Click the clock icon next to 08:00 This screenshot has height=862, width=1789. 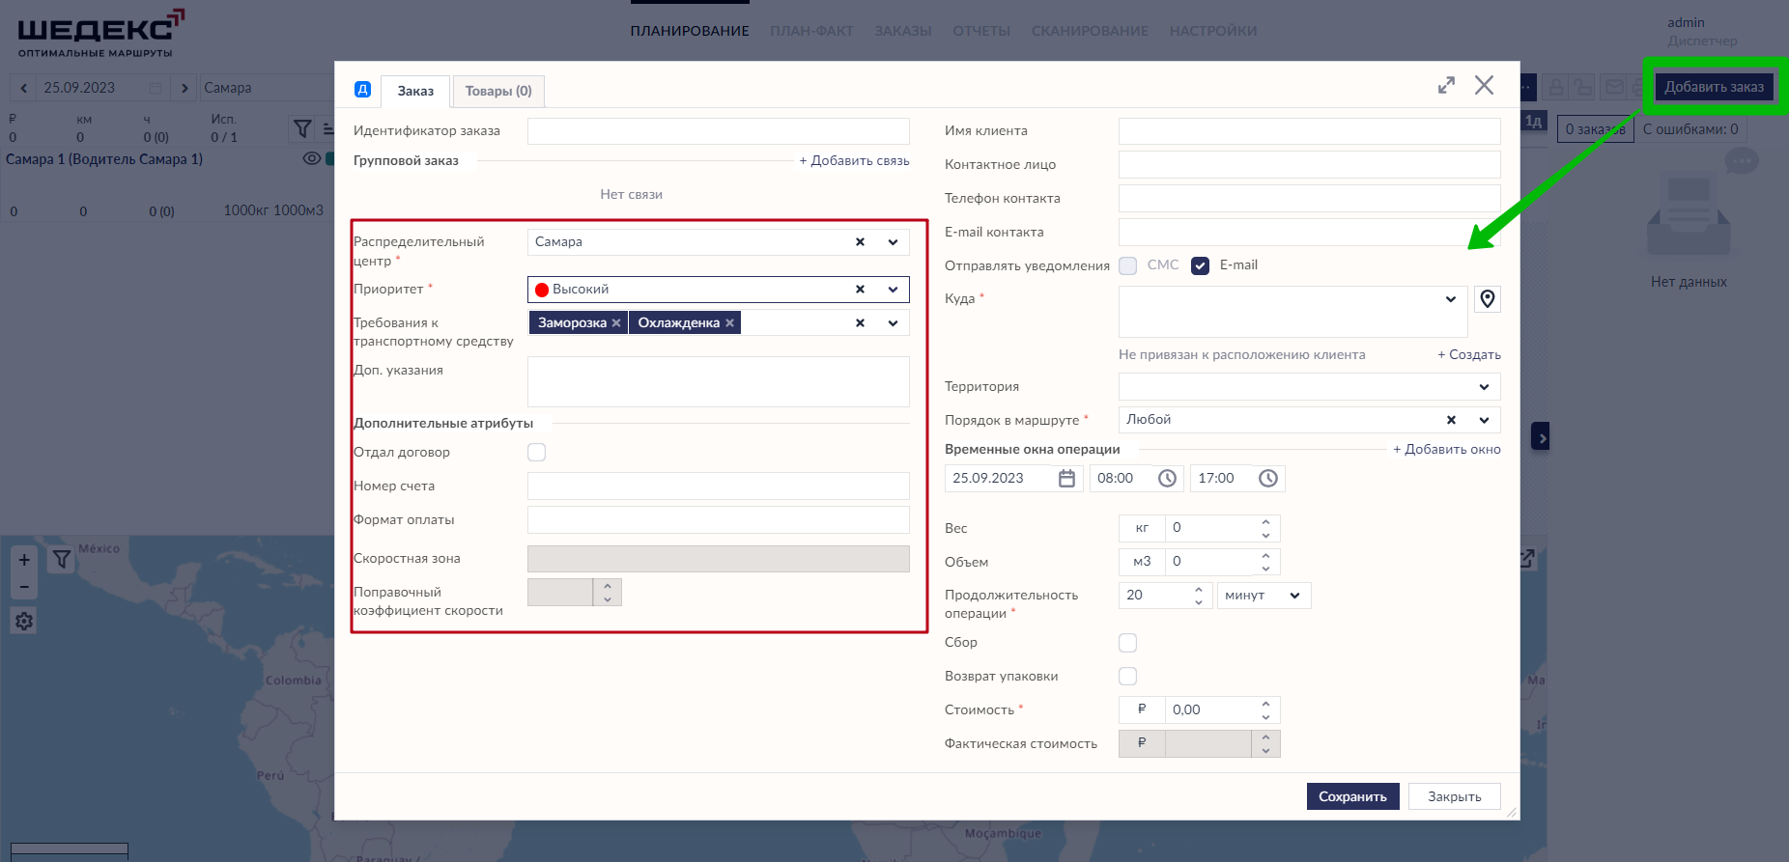click(x=1167, y=479)
